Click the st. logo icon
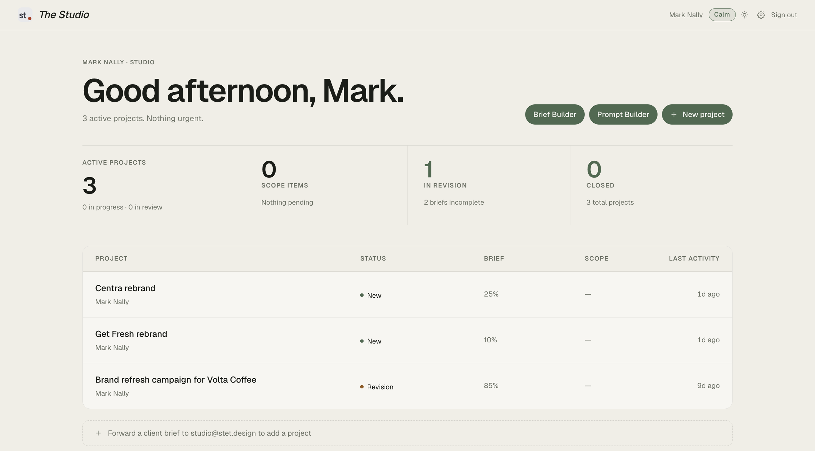Viewport: 815px width, 451px height. pos(25,15)
